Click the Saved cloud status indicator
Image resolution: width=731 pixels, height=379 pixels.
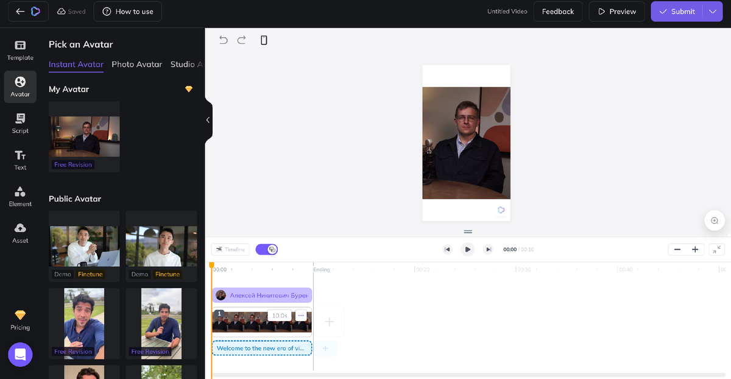(x=71, y=12)
